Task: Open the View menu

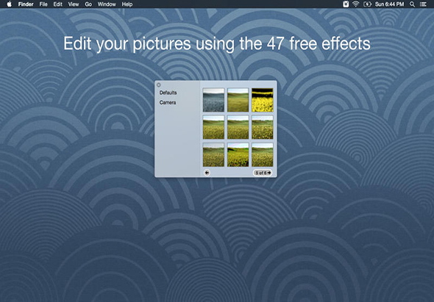Action: (74, 4)
